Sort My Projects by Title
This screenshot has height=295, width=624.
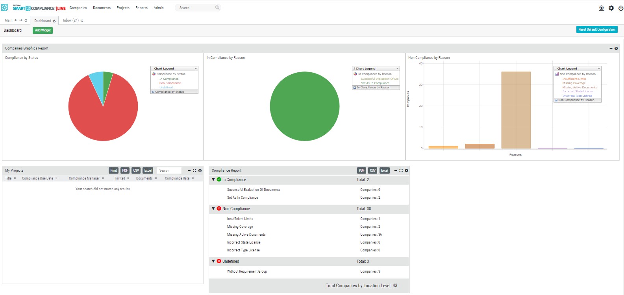[11, 178]
